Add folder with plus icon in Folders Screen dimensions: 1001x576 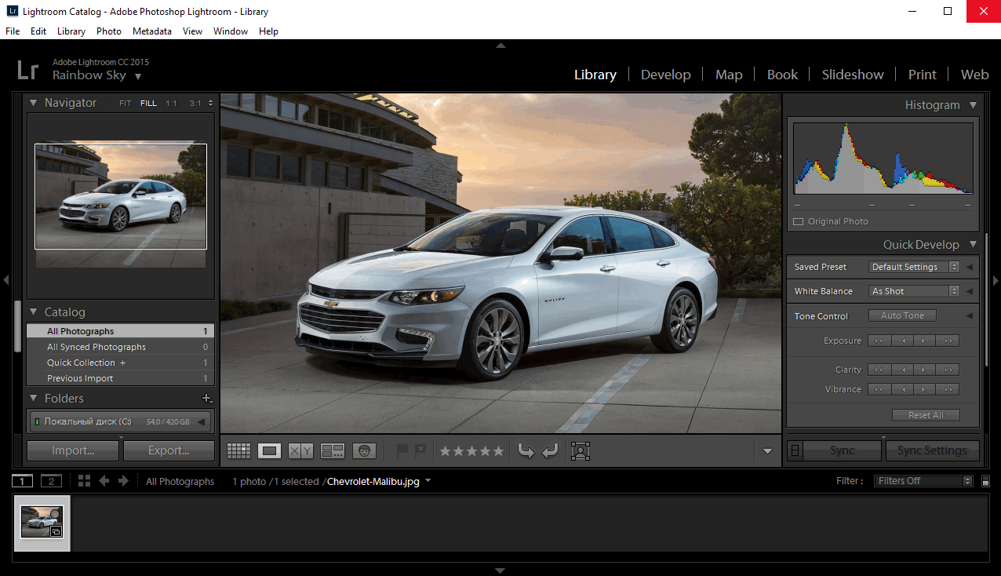coord(207,399)
